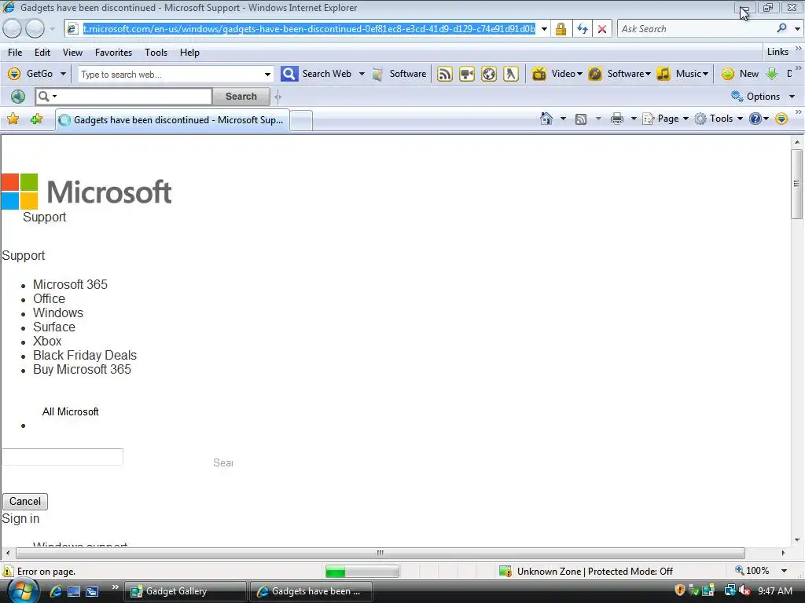Image resolution: width=805 pixels, height=603 pixels.
Task: Click the highlighter icon on GetGo toolbar
Action: pyautogui.click(x=511, y=74)
